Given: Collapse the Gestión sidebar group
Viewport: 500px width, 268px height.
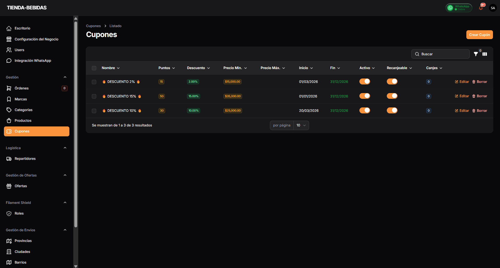Looking at the screenshot, I should [65, 77].
